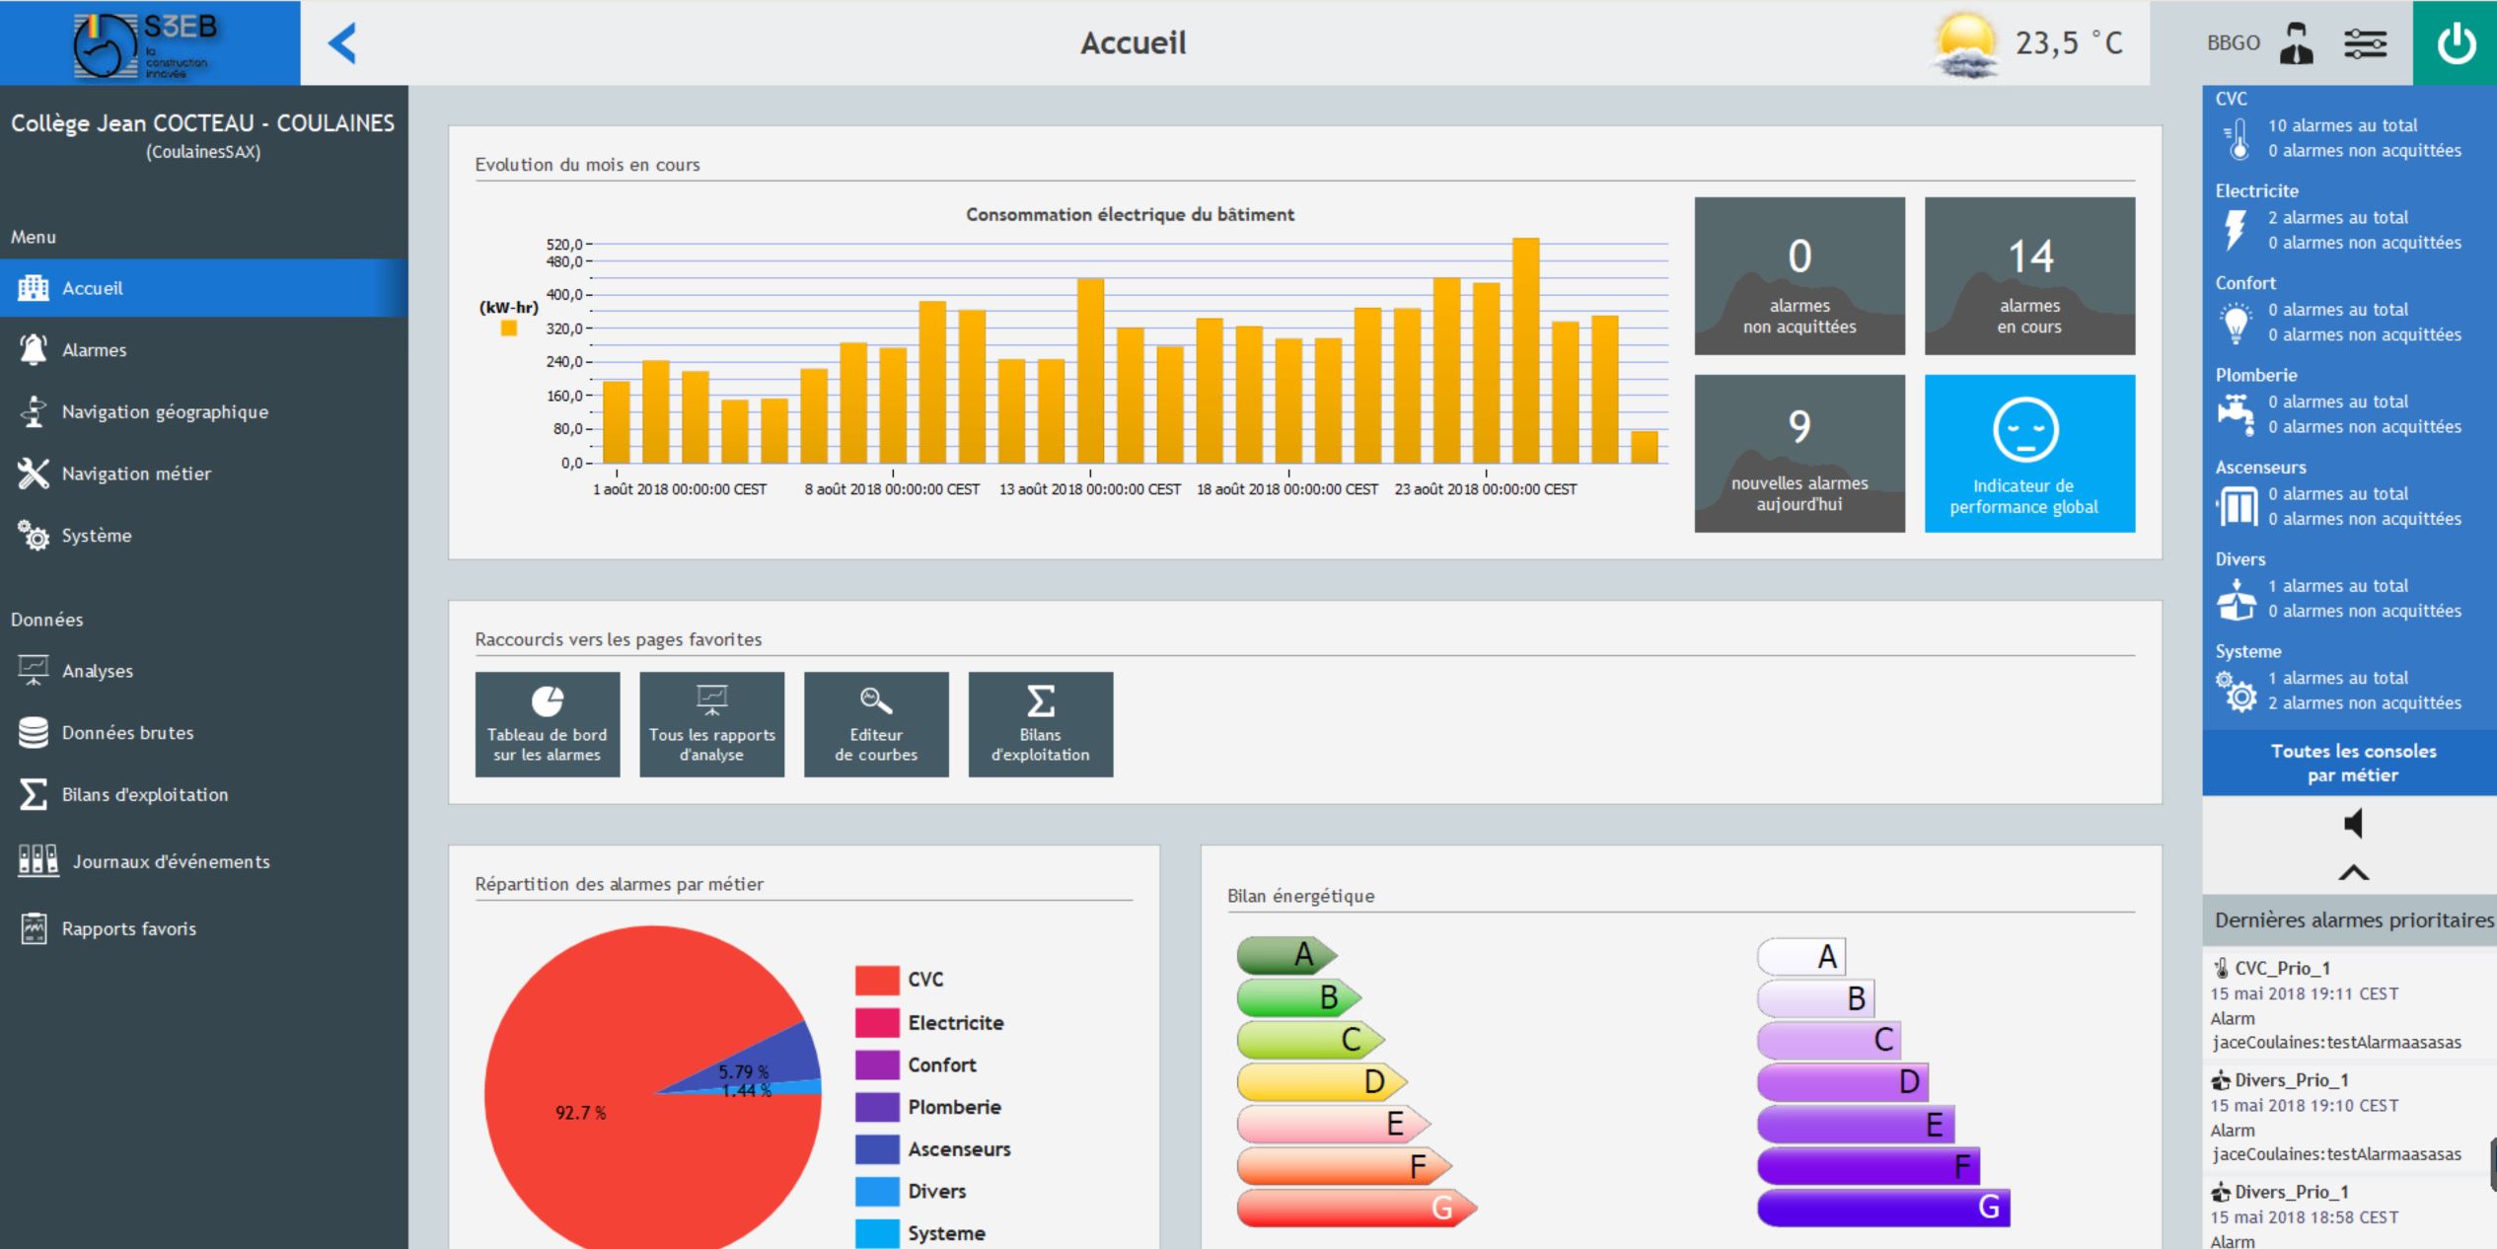
Task: Click the Navigation métier tools icon
Action: click(x=34, y=474)
